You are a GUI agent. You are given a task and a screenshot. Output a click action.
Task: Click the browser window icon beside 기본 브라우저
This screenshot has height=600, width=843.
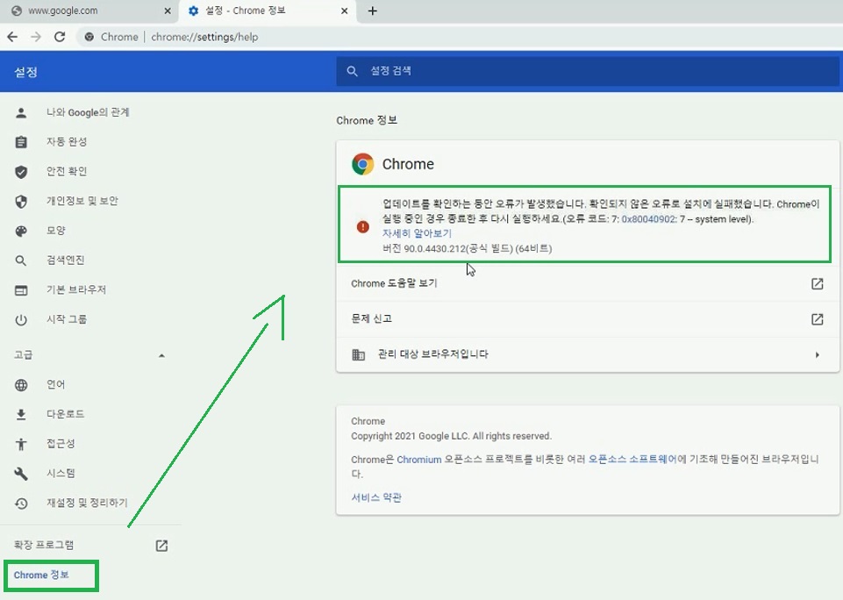pos(21,290)
